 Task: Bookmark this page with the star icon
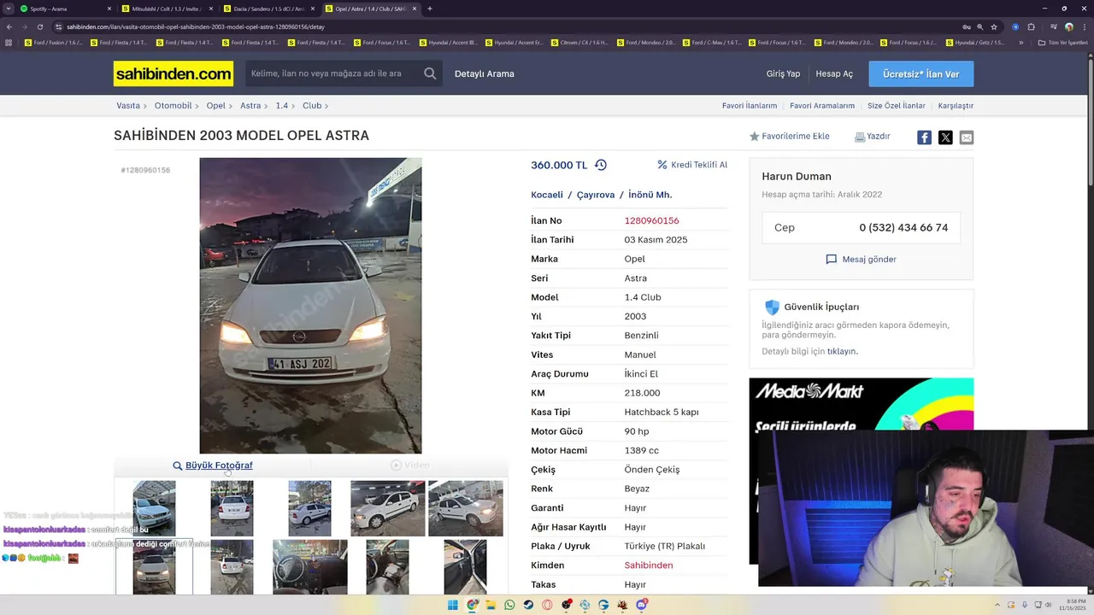click(x=994, y=26)
